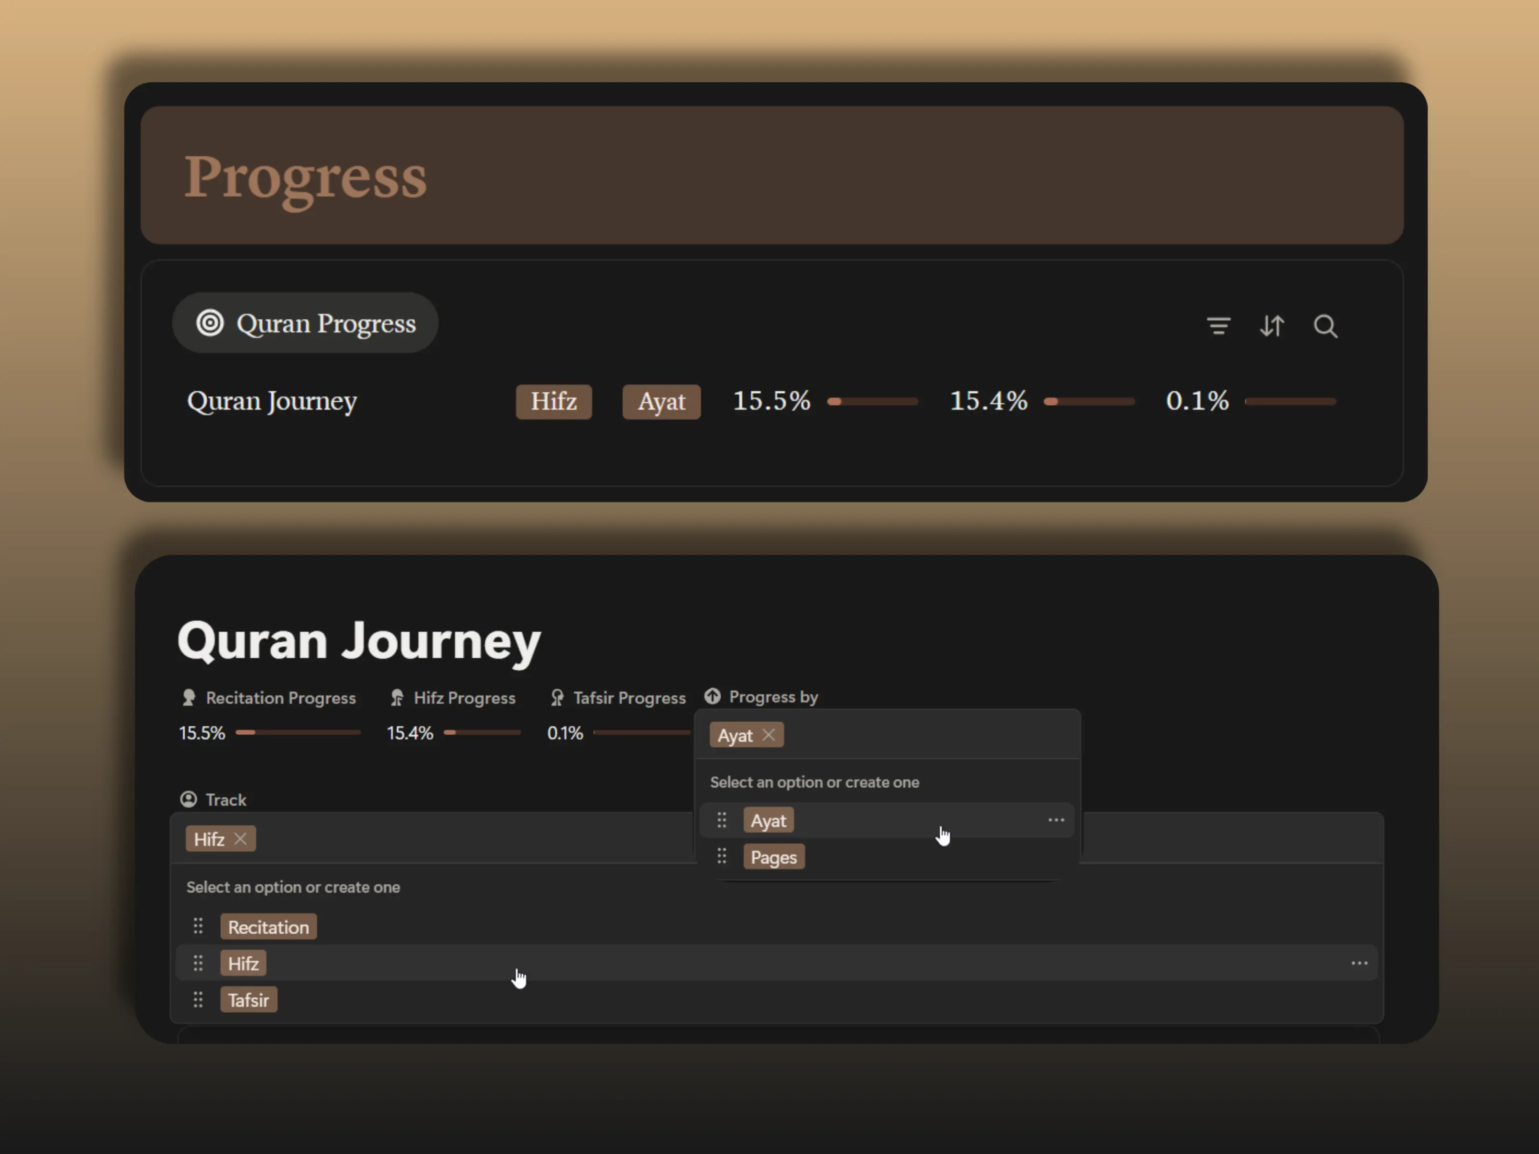Open more options for Hifz option
Image resolution: width=1539 pixels, height=1154 pixels.
[1359, 964]
